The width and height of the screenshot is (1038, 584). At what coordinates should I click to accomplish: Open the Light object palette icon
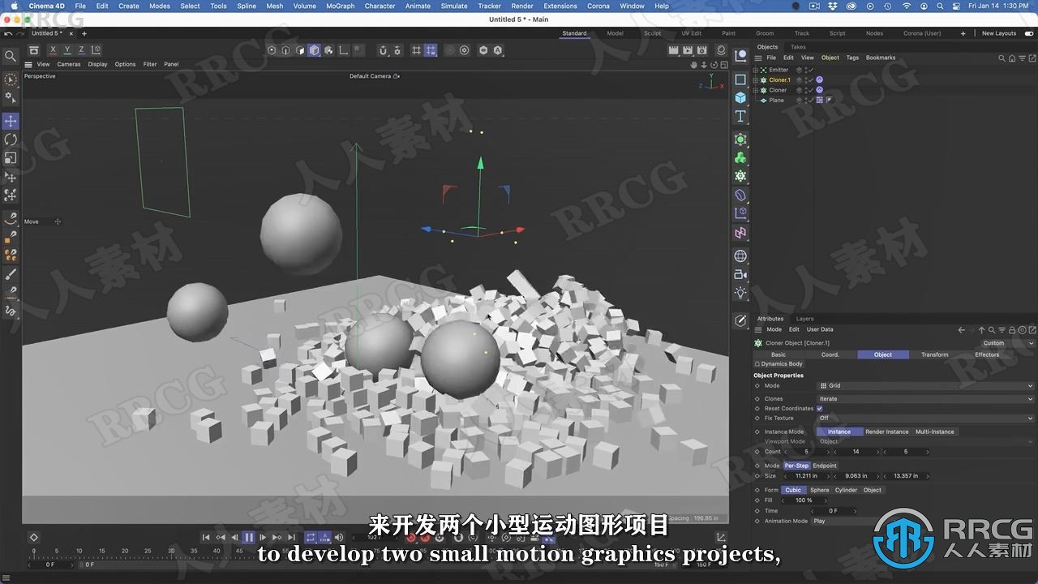pos(740,293)
